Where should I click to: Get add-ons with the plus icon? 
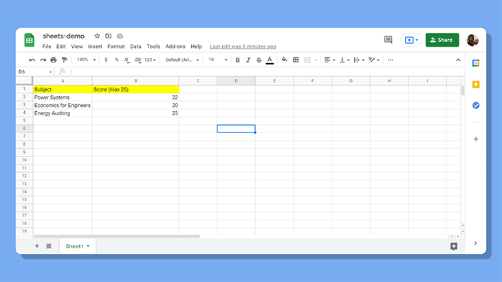click(476, 139)
